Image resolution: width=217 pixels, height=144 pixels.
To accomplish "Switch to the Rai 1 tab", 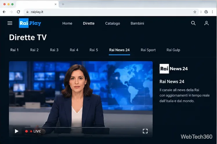I will click(x=15, y=50).
